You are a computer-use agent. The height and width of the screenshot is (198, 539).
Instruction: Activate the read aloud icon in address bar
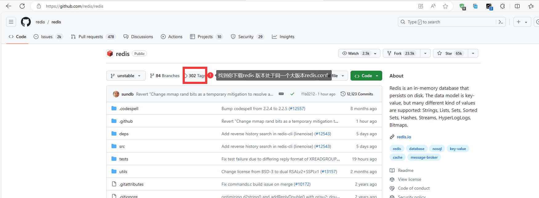pyautogui.click(x=433, y=6)
